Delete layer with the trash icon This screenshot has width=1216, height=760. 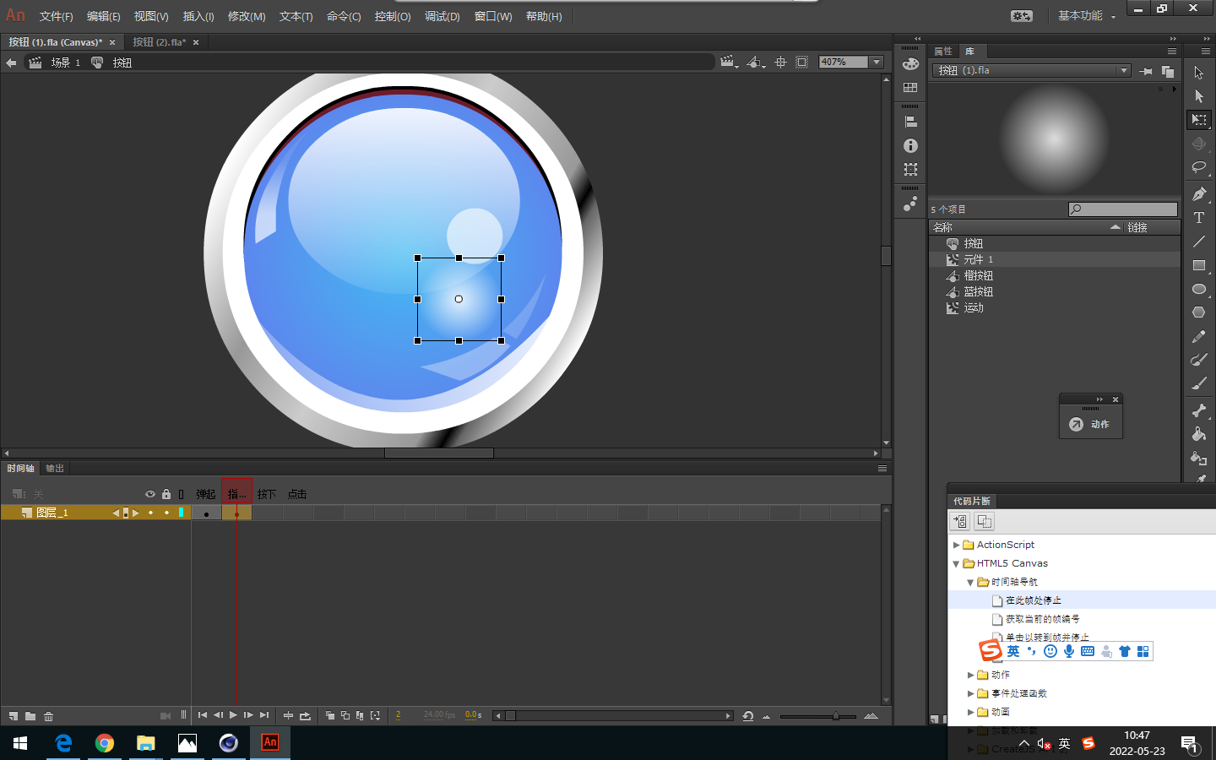(x=49, y=716)
